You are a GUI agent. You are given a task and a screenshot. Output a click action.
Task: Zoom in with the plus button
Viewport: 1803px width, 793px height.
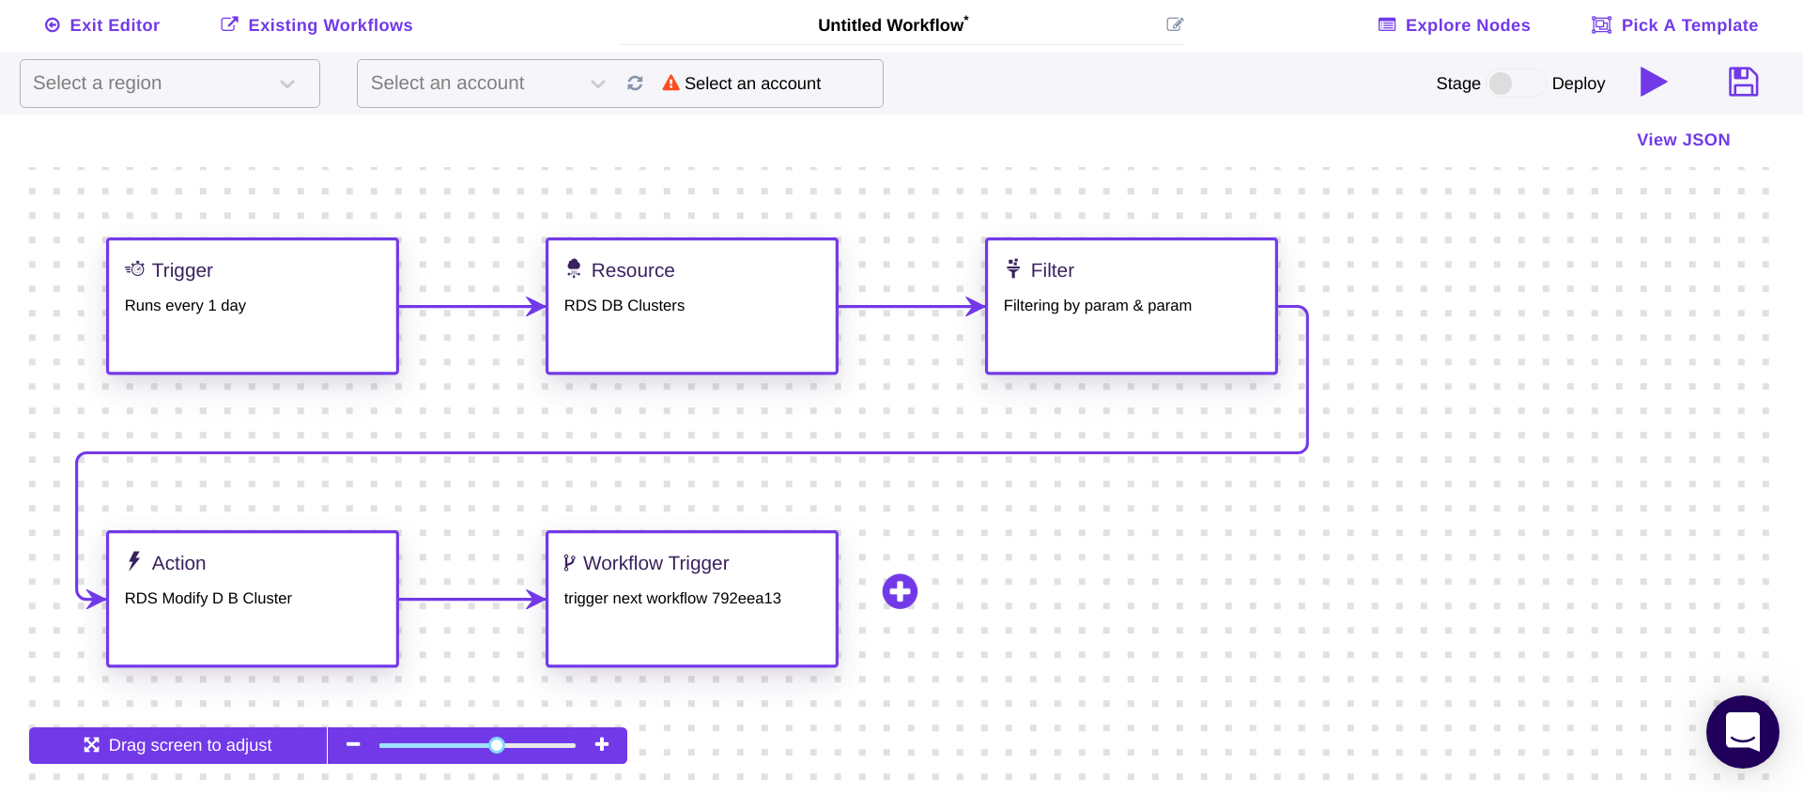click(x=602, y=744)
